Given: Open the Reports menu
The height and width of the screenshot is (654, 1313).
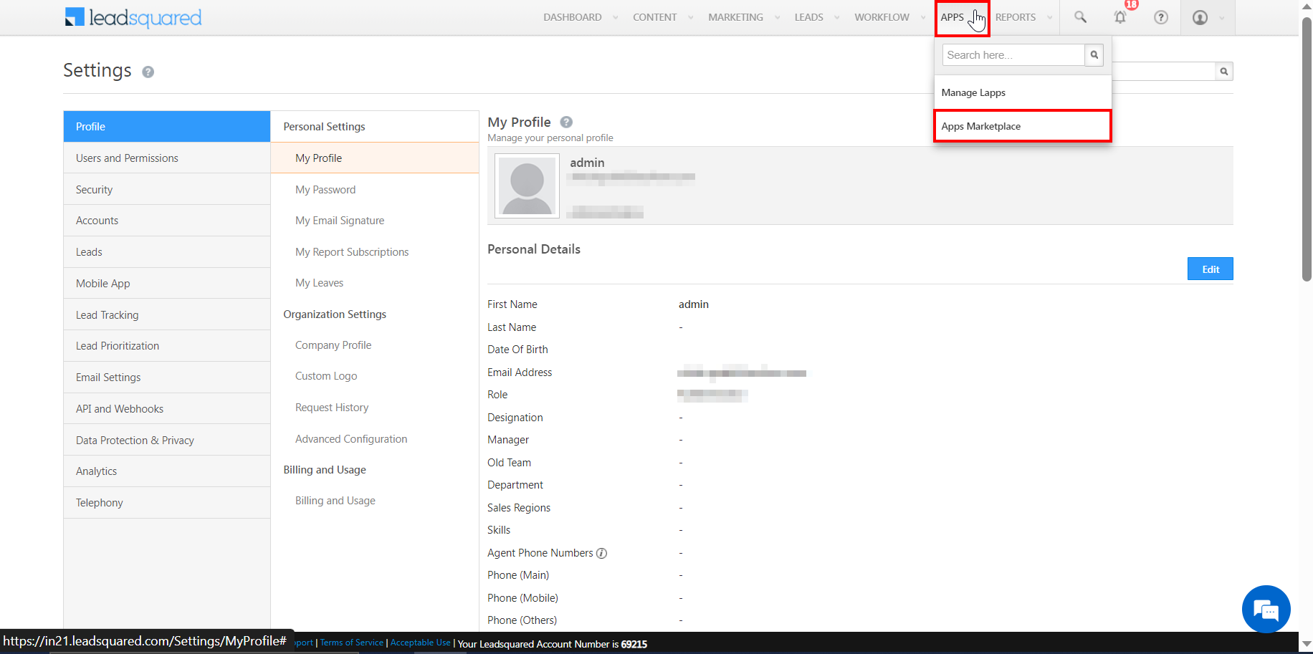Looking at the screenshot, I should point(1016,17).
